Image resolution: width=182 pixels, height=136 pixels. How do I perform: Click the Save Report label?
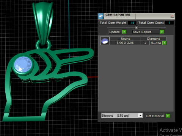point(142,32)
